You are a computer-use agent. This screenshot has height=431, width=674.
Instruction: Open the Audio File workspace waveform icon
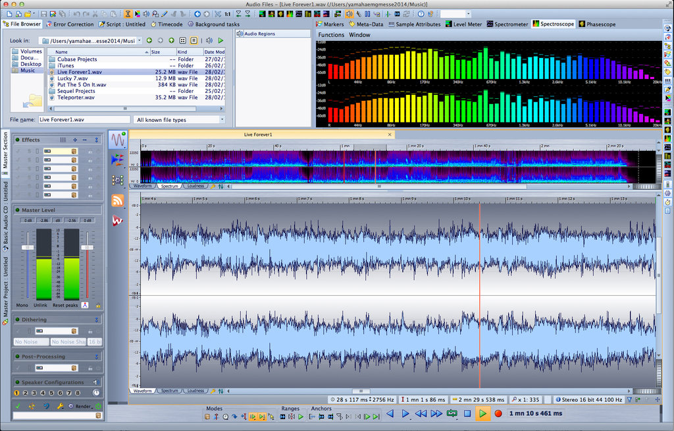click(117, 140)
